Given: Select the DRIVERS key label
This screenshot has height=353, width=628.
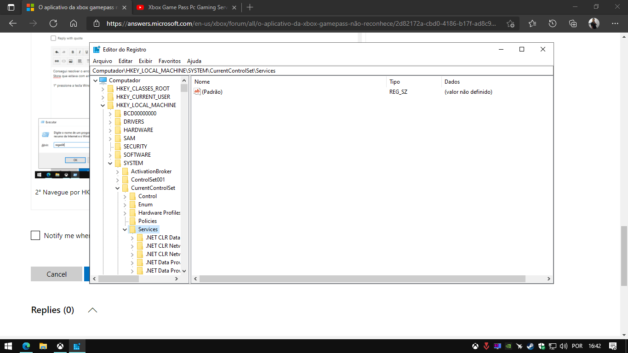Looking at the screenshot, I should 133,122.
